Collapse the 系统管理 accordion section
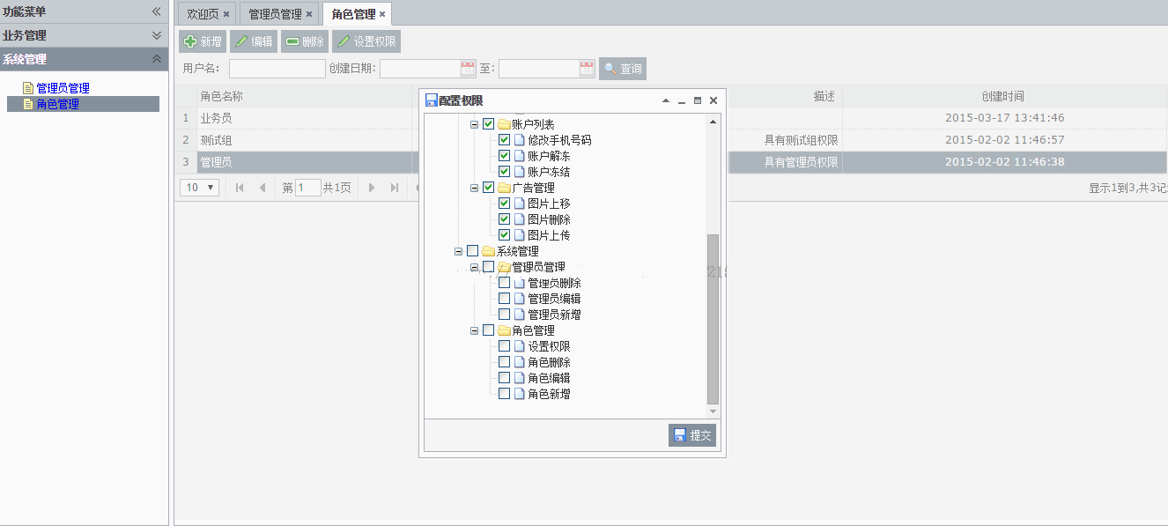Image resolution: width=1168 pixels, height=526 pixels. [157, 59]
